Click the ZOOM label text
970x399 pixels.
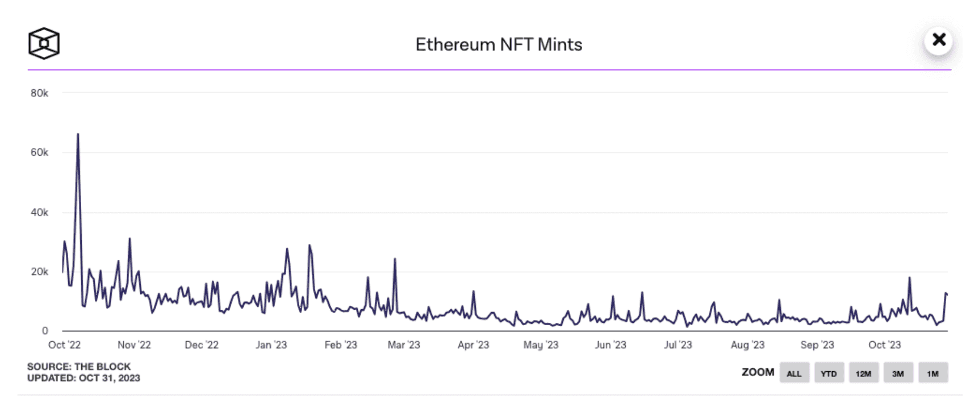tap(758, 372)
